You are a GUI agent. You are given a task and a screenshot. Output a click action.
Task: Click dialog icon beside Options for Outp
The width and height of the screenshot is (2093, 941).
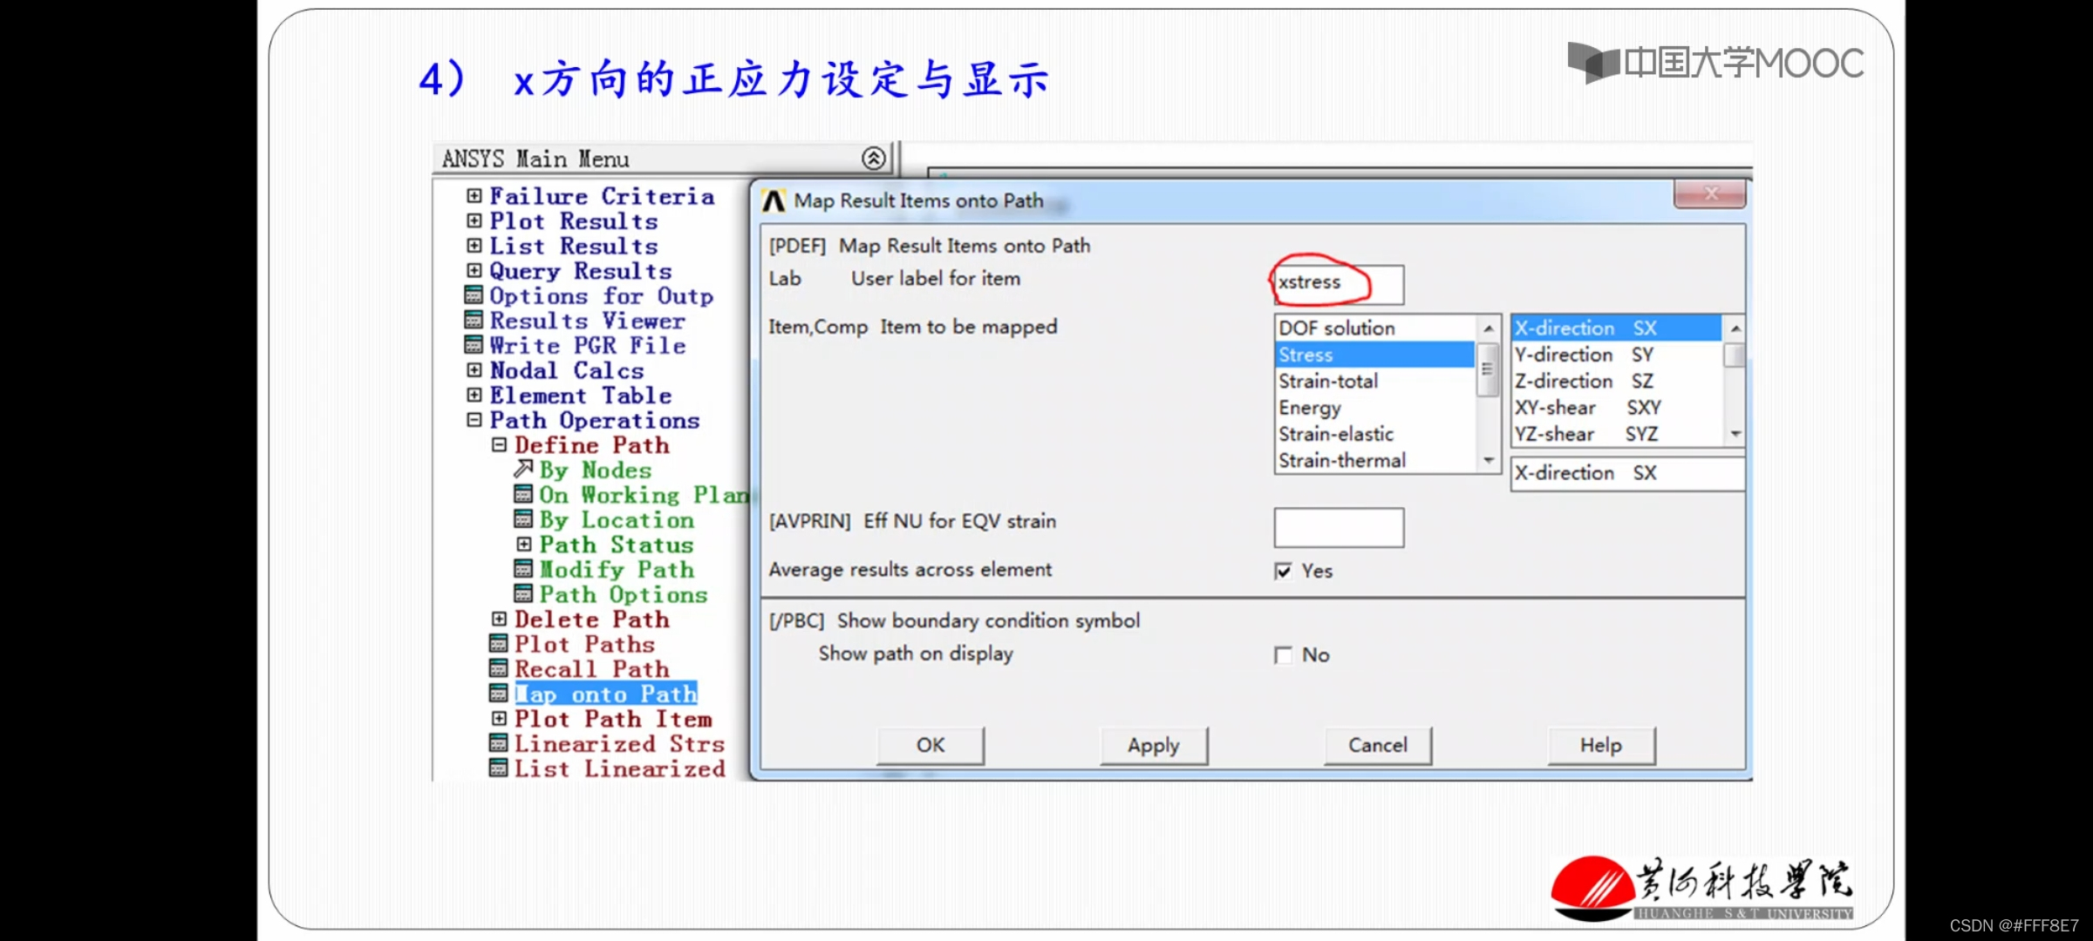click(x=474, y=295)
